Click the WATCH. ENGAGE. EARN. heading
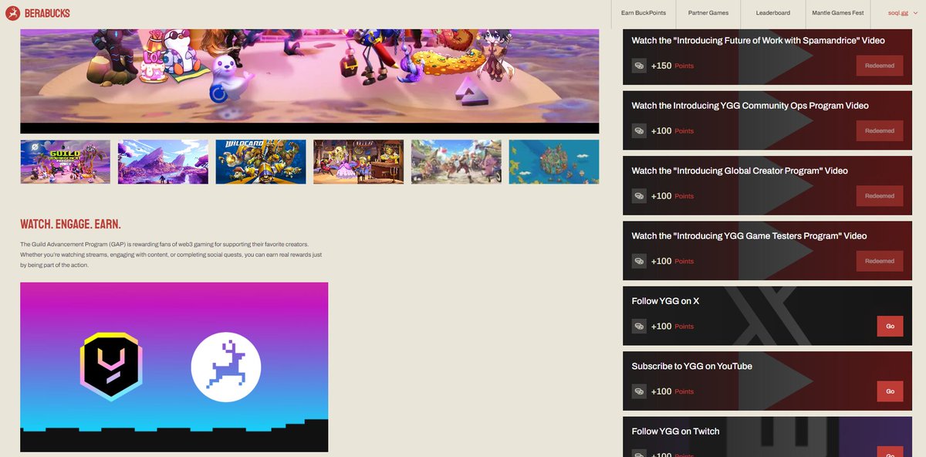 coord(70,225)
